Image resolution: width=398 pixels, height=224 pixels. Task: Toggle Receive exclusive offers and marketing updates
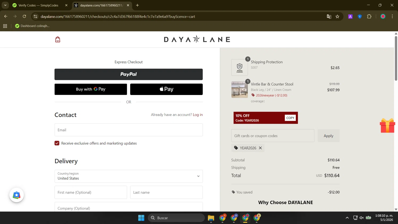coord(57,143)
